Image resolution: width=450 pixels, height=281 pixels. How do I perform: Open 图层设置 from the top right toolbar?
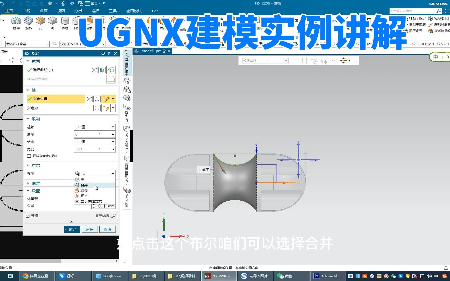(416, 31)
